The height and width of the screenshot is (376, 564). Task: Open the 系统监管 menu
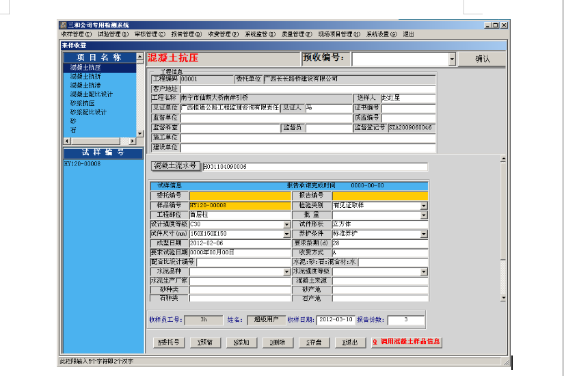[260, 34]
